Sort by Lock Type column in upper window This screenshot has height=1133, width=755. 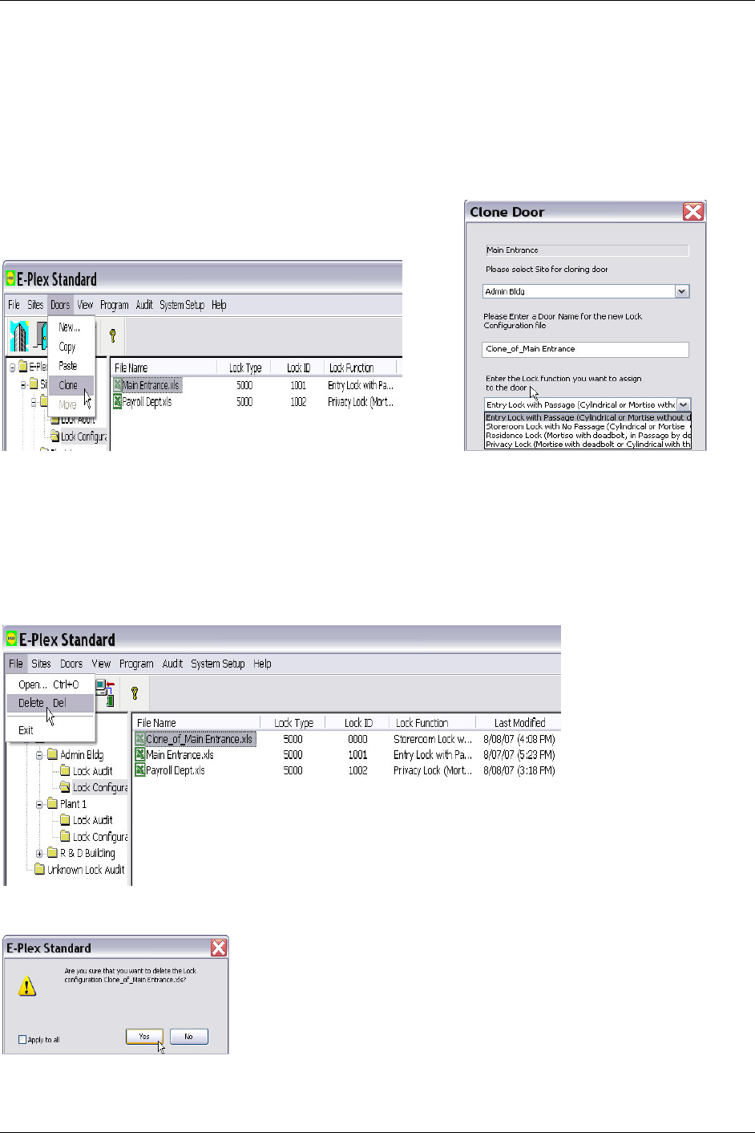(x=245, y=368)
